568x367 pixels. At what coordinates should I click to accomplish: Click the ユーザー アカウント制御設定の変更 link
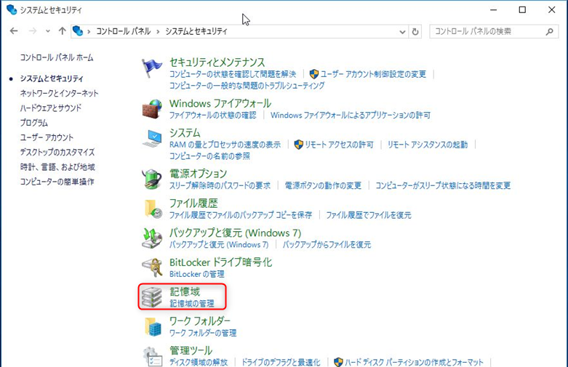point(373,74)
